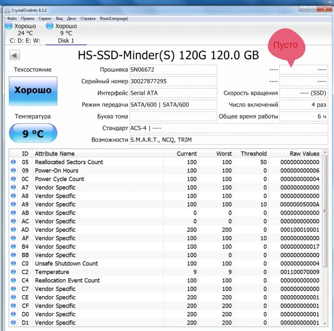
Task: Click status orb for Reallocated Sectors Count
Action: 14,162
